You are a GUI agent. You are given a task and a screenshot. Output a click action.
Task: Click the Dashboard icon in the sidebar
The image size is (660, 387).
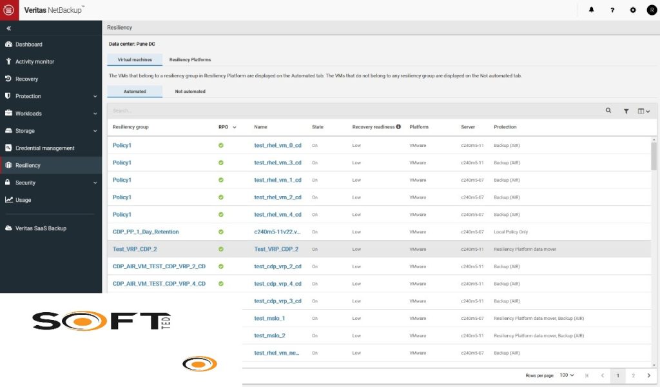pyautogui.click(x=8, y=44)
